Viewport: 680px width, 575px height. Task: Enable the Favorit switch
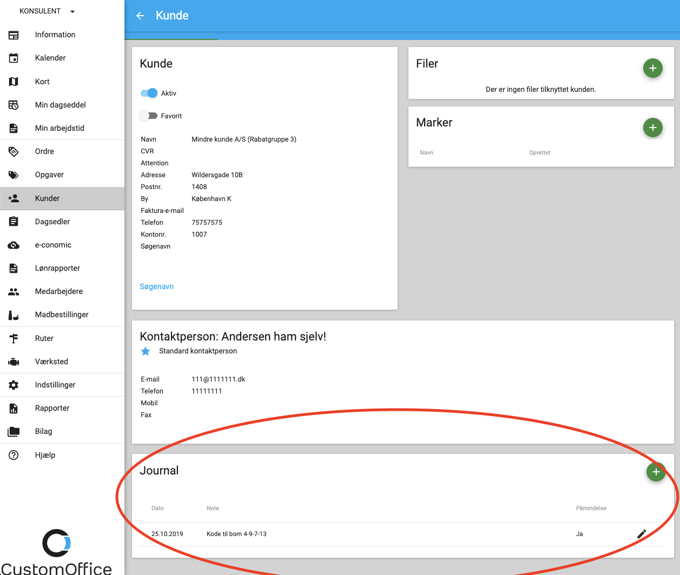click(148, 116)
